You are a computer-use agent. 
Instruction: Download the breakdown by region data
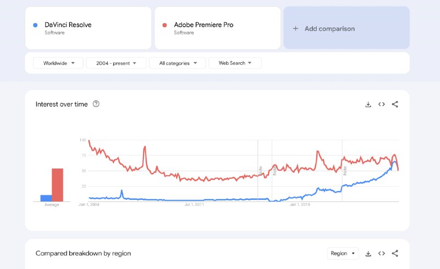click(x=369, y=254)
